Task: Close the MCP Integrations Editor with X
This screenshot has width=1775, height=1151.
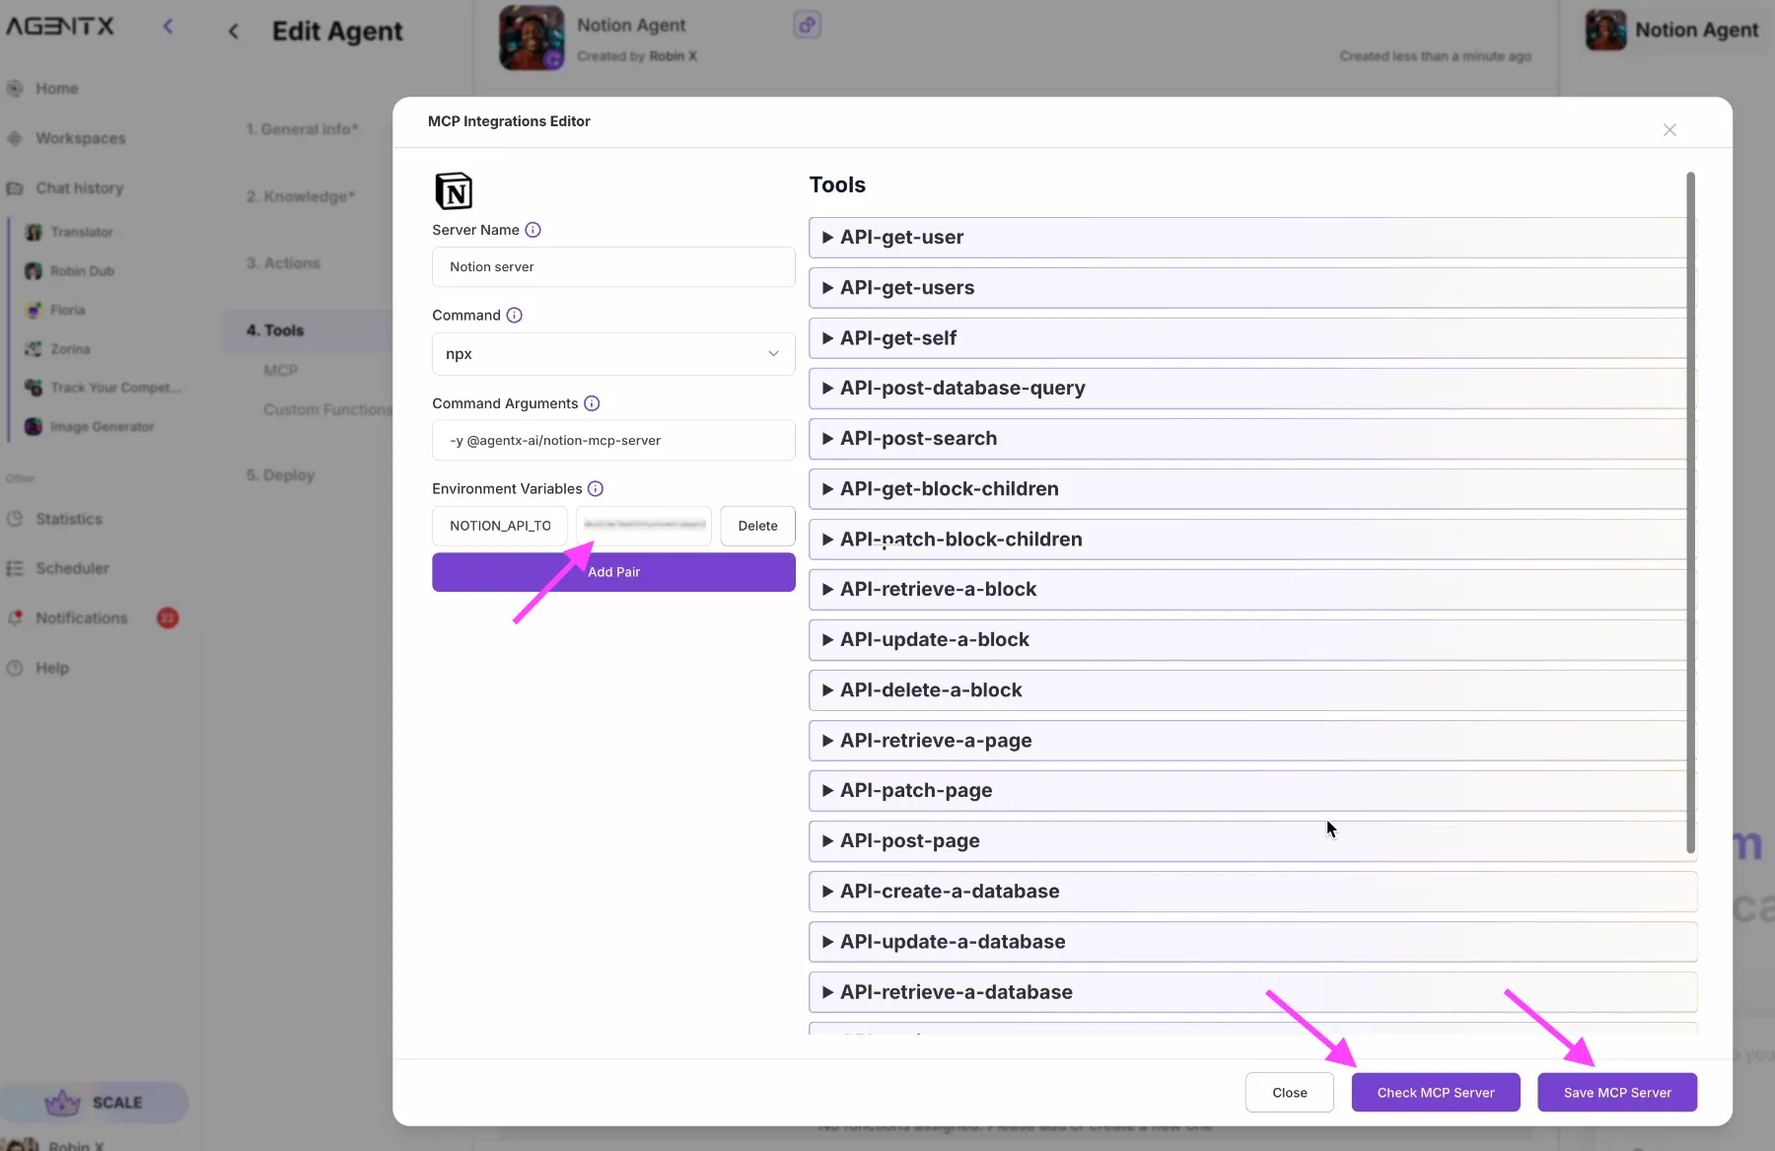Action: coord(1669,130)
